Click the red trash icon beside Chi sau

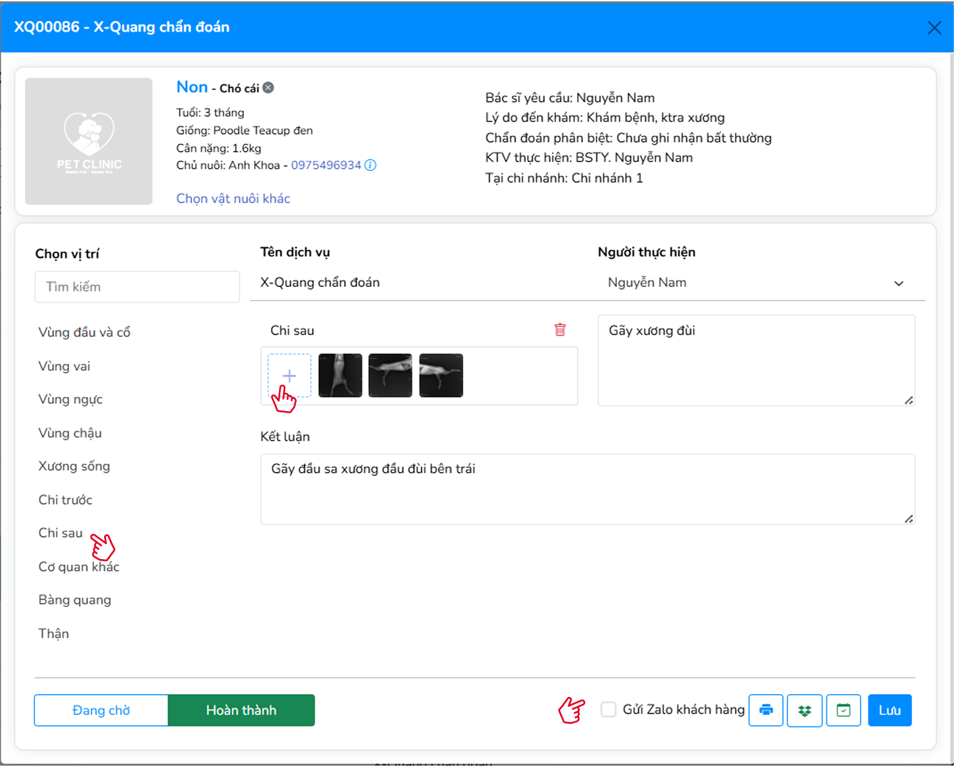click(x=560, y=329)
